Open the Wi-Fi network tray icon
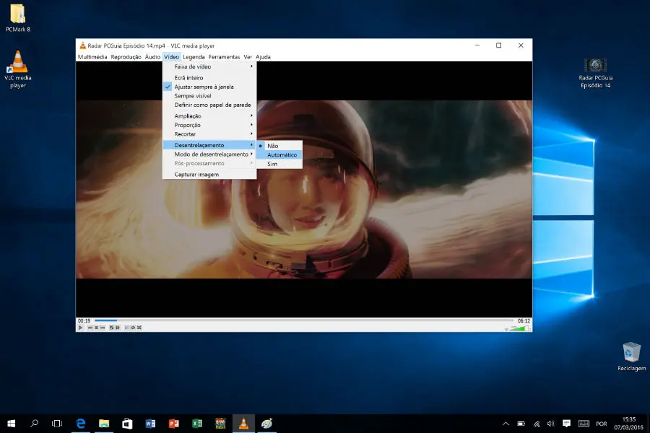Viewport: 650px width, 433px height. pyautogui.click(x=537, y=424)
